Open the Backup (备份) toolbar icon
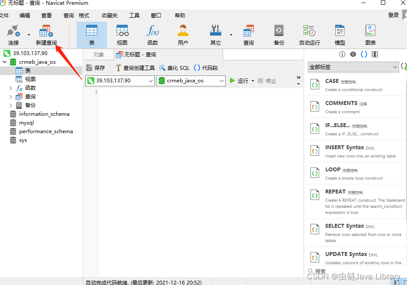 [x=279, y=35]
